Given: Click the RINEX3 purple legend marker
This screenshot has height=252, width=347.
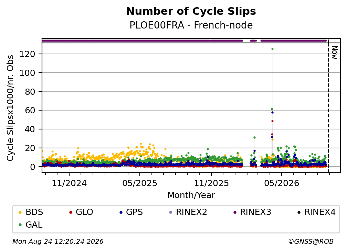Looking at the screenshot, I should tap(235, 212).
